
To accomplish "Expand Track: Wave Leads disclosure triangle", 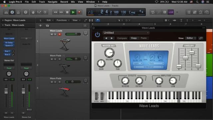I will coord(3,25).
